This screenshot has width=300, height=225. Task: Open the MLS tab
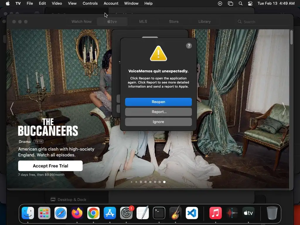pyautogui.click(x=143, y=22)
